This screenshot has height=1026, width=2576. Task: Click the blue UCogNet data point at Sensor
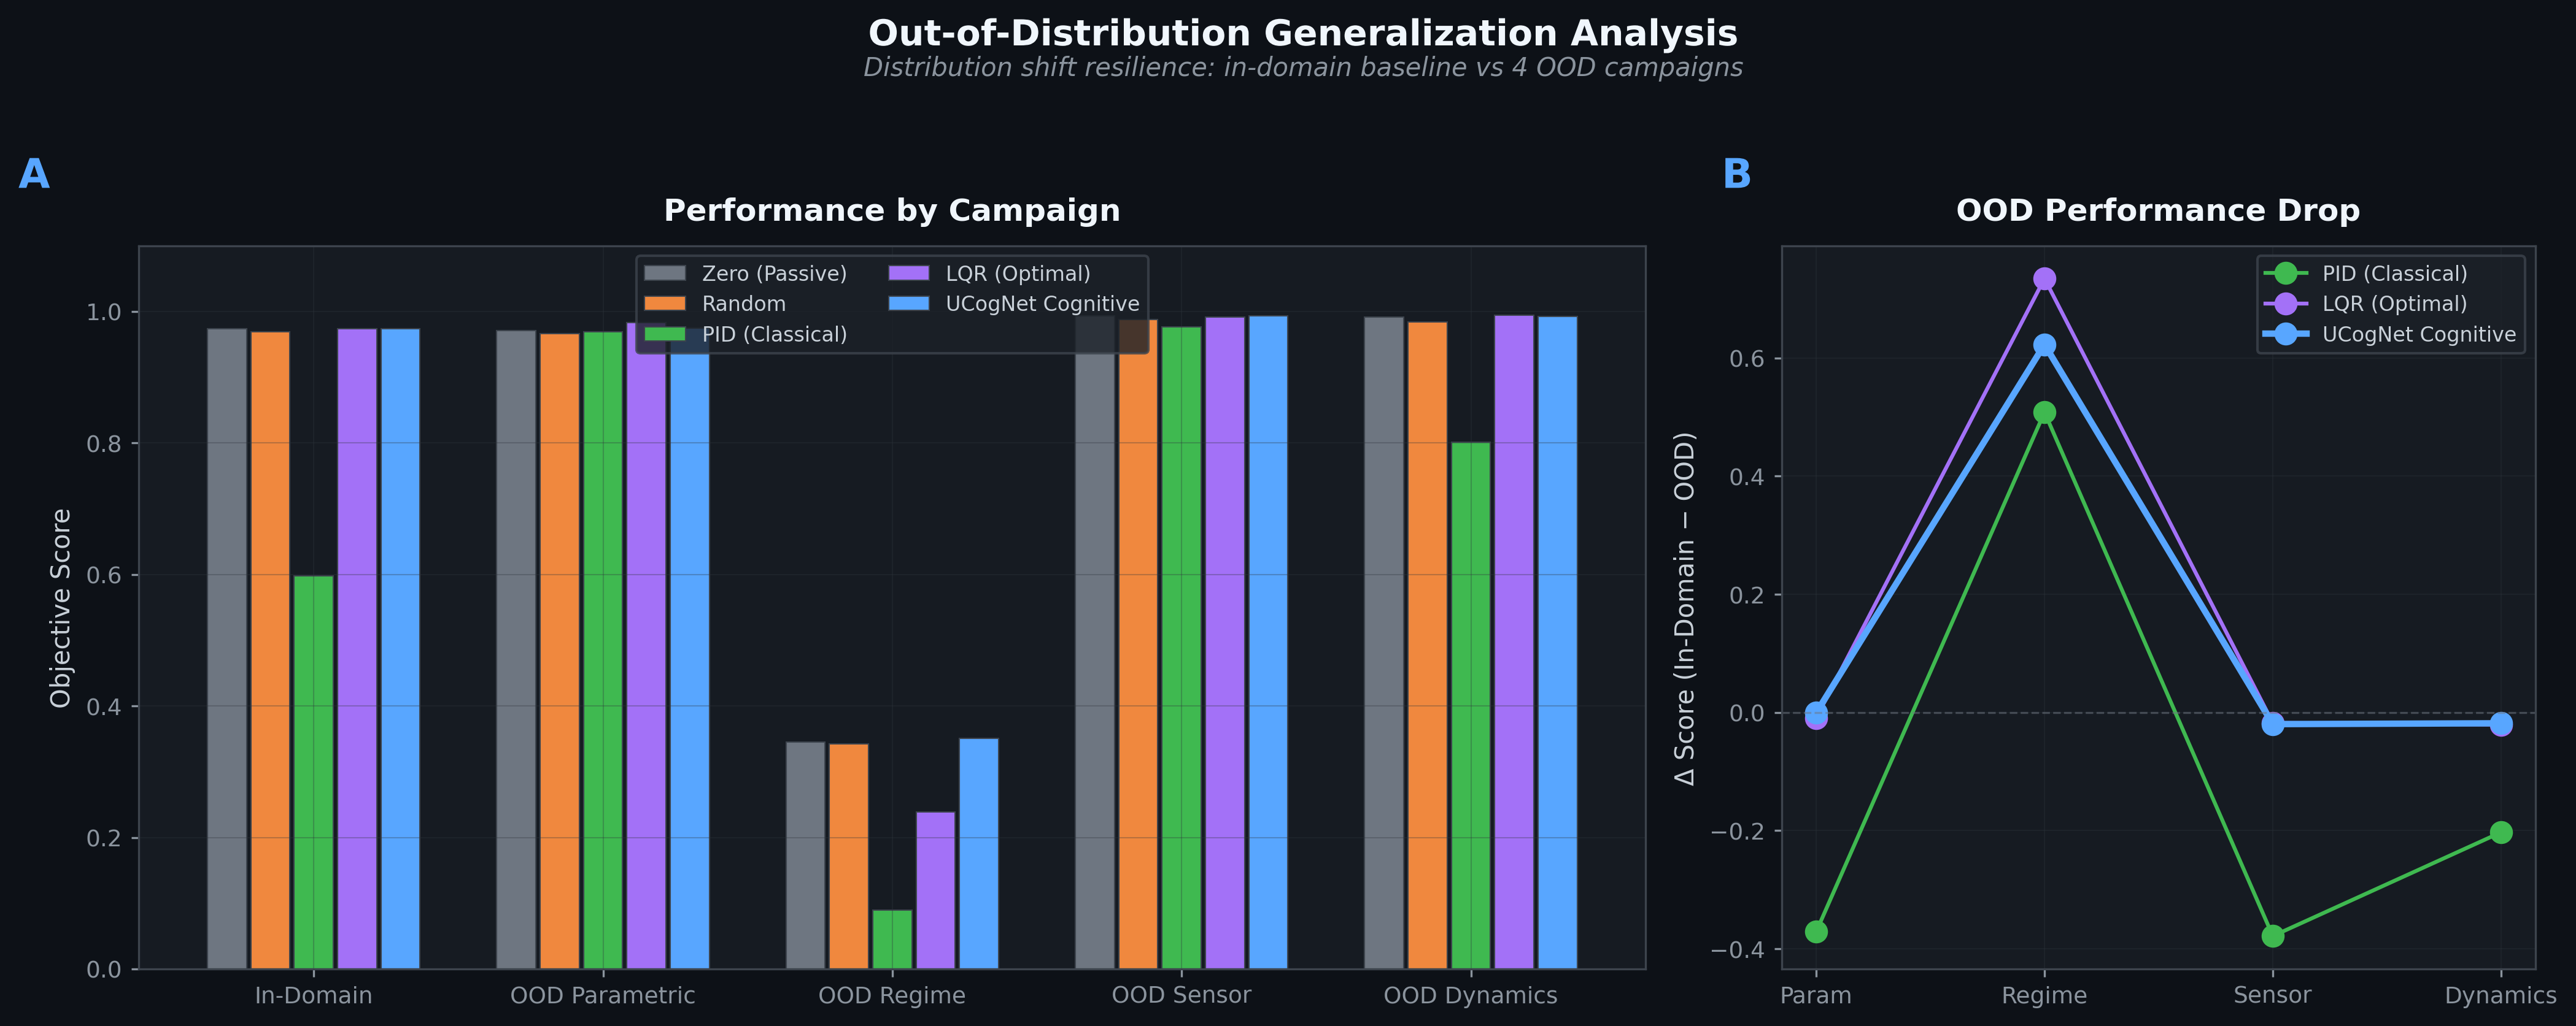pos(2272,723)
